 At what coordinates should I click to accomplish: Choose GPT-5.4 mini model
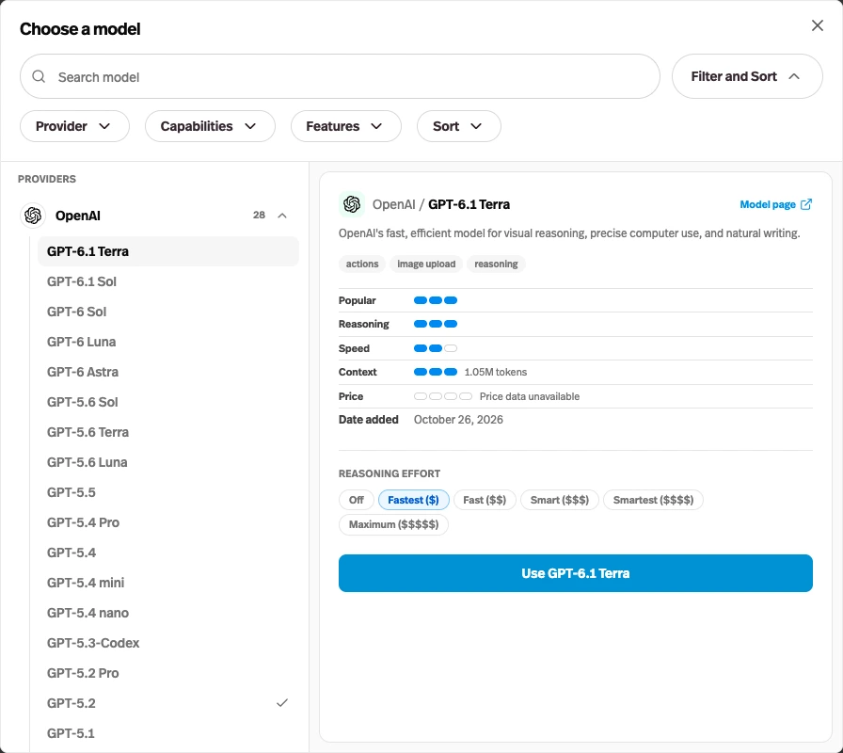click(x=167, y=583)
